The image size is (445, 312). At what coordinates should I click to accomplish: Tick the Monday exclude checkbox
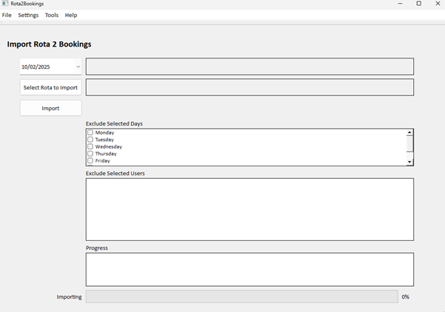coord(90,133)
